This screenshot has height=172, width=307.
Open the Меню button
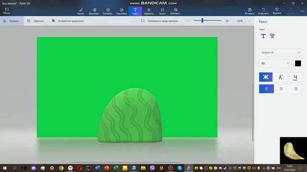[x=7, y=11]
